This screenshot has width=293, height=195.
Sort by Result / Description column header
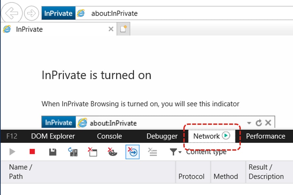point(269,172)
